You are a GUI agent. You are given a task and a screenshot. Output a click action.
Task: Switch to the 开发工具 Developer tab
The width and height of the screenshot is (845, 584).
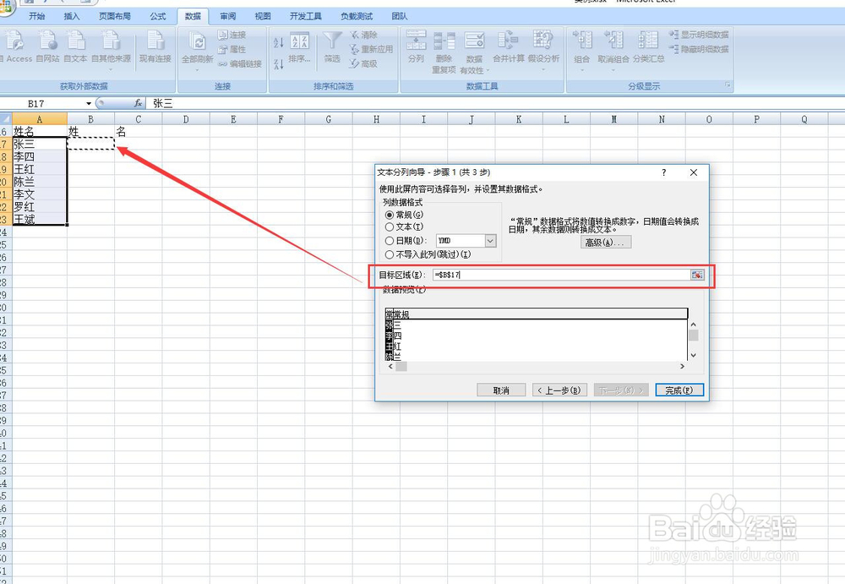point(306,16)
